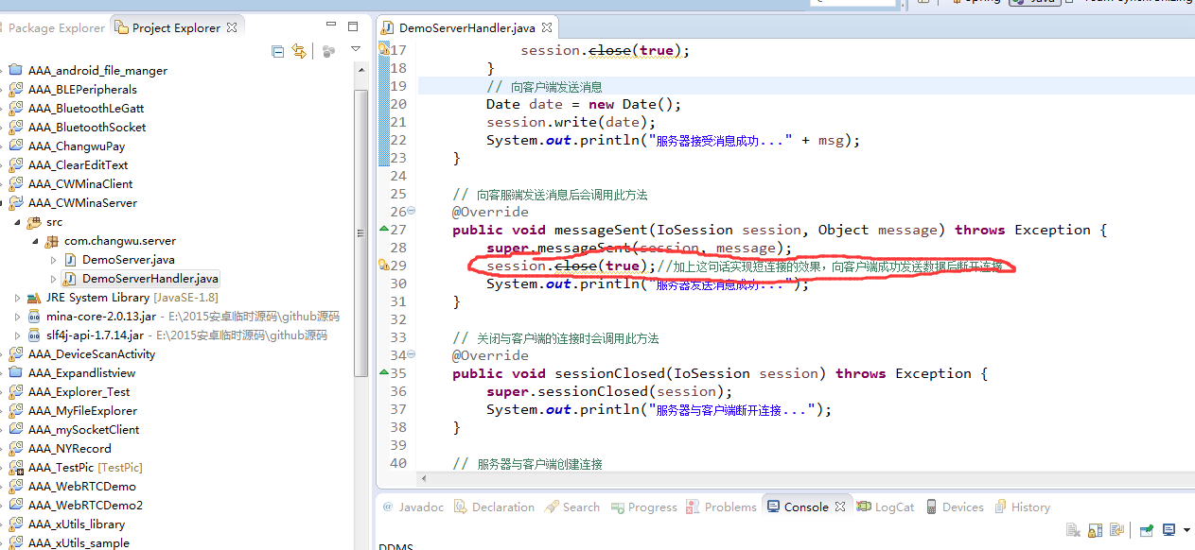Open the Declaration tab

(x=494, y=507)
